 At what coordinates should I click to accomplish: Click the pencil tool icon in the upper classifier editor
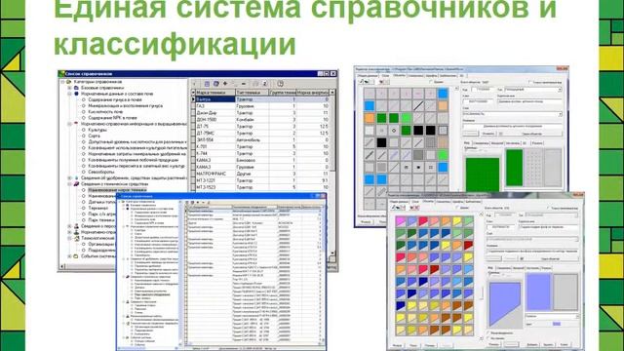[x=362, y=82]
